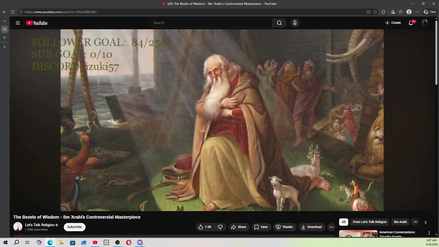Image resolution: width=439 pixels, height=247 pixels.
Task: Open YouTube notifications bell
Action: point(411,23)
